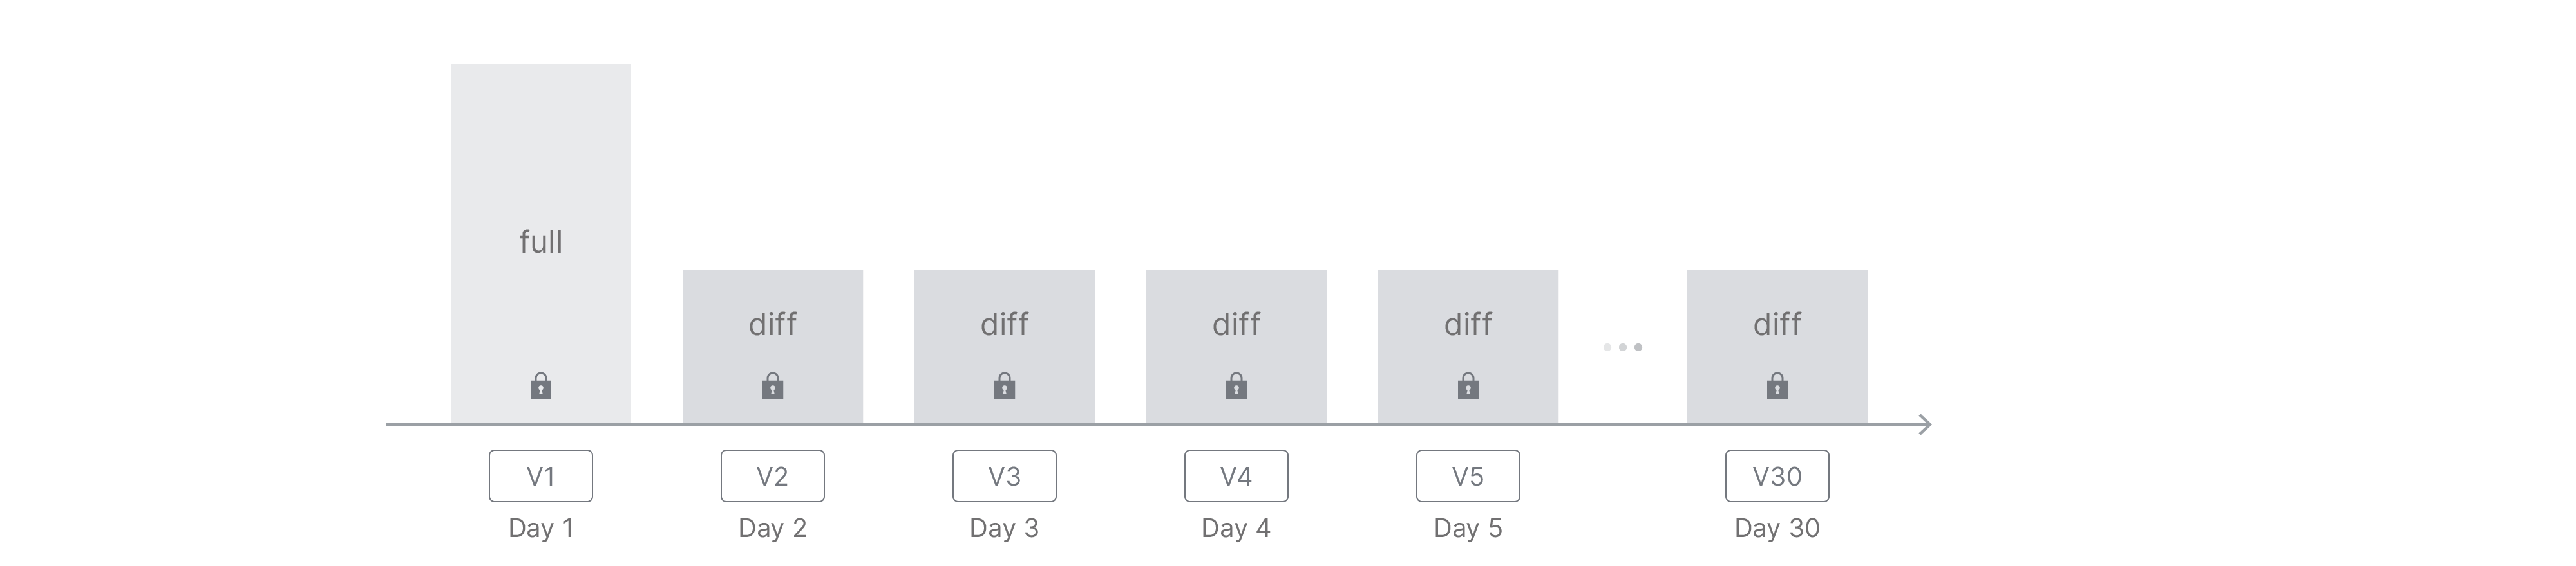This screenshot has width=2576, height=566.
Task: Click the lock icon above V2
Action: pos(772,387)
